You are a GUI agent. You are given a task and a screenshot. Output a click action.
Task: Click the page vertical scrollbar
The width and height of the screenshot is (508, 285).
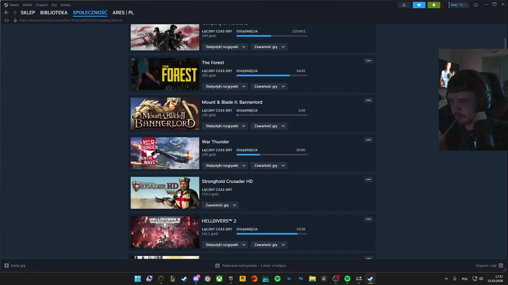click(505, 43)
